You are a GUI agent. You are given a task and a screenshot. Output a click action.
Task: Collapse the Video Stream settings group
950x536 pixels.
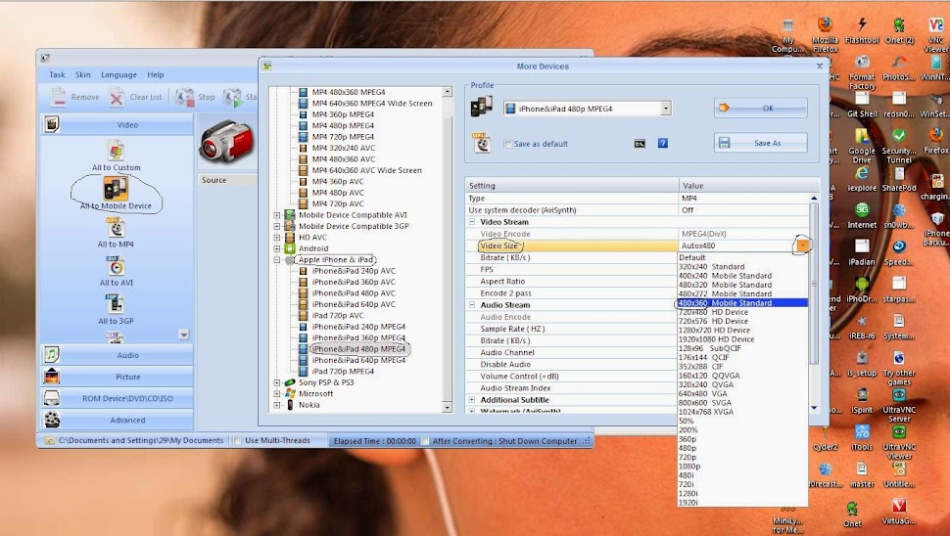coord(472,222)
